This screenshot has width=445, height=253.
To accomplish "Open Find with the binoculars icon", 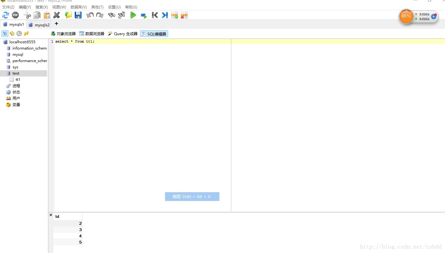I will click(112, 15).
